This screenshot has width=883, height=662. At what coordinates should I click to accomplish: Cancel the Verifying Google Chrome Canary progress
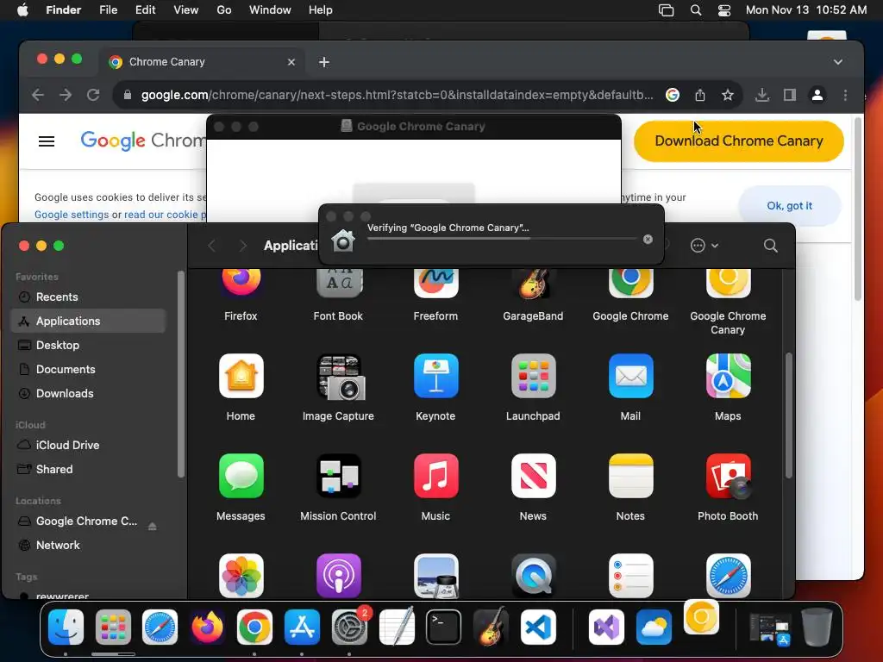(648, 240)
